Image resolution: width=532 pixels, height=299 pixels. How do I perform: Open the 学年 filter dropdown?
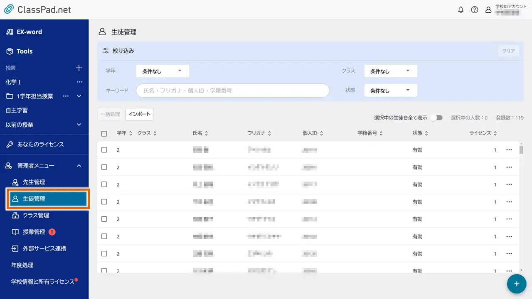coord(162,71)
